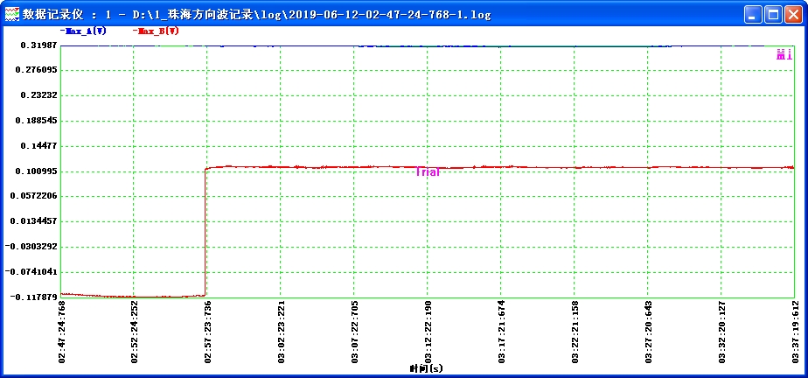
Task: Close the data recorder window
Action: [793, 15]
